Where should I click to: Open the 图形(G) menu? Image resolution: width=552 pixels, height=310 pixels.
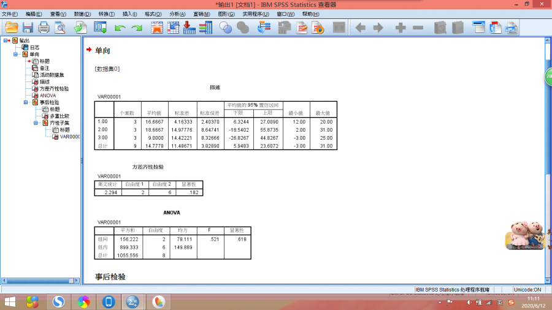226,13
